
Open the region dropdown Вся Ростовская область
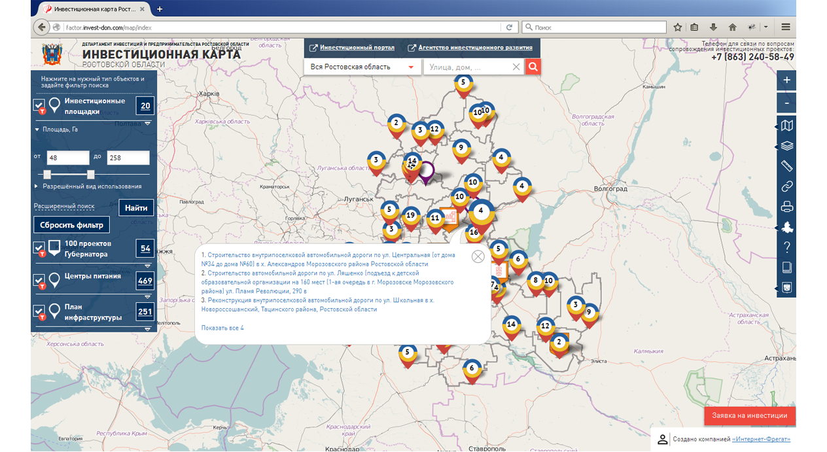362,67
